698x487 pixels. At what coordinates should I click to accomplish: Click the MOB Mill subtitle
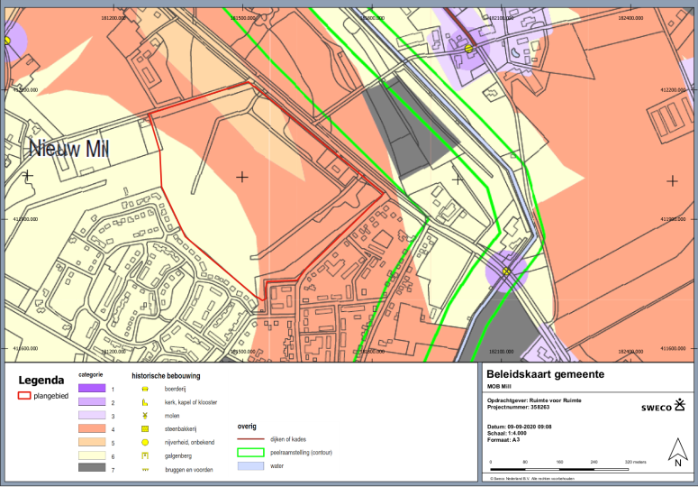pyautogui.click(x=499, y=386)
